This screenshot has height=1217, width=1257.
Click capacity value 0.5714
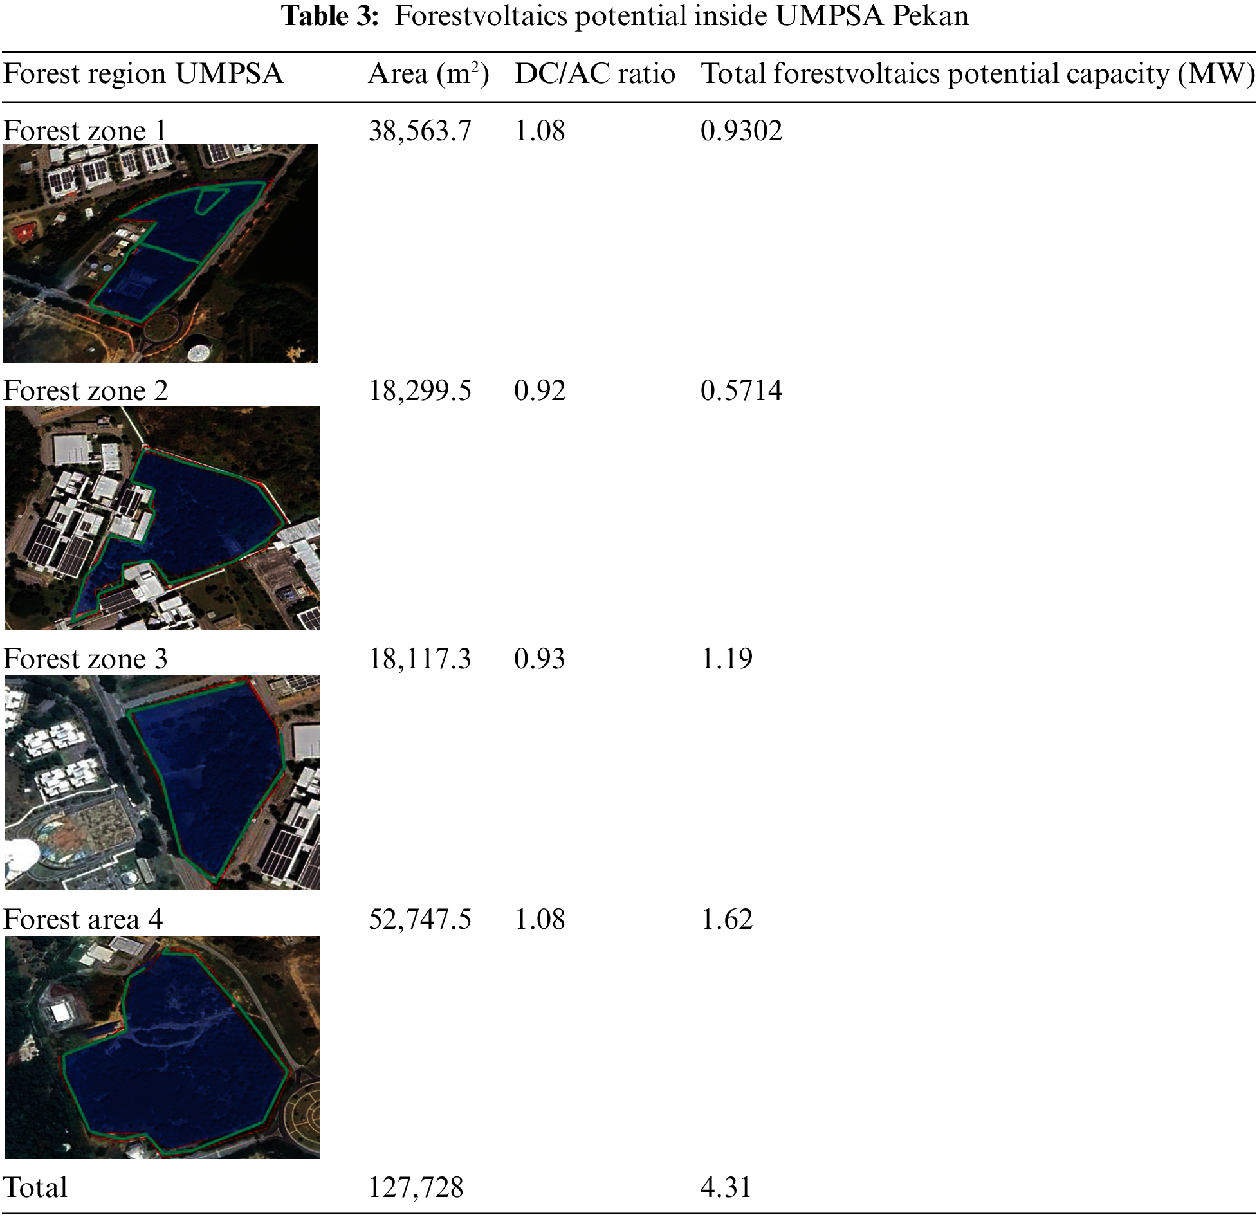741,390
